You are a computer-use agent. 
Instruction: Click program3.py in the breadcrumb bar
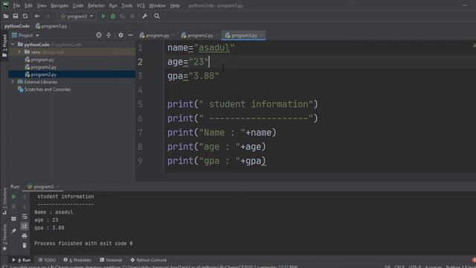pos(51,26)
